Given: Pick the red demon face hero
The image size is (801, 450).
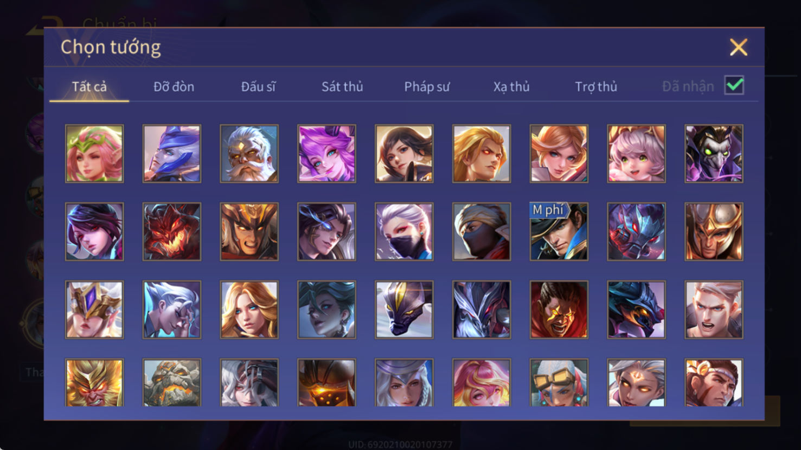Looking at the screenshot, I should [172, 232].
